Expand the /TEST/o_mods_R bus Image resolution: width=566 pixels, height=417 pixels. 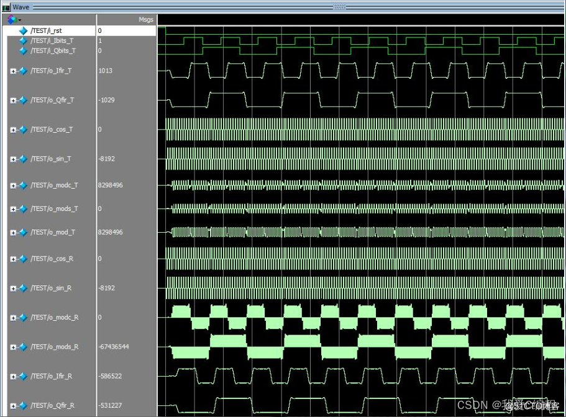pos(13,347)
